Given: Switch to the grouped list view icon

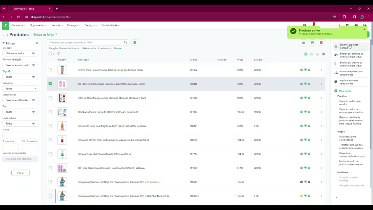Looking at the screenshot, I should tap(306, 54).
